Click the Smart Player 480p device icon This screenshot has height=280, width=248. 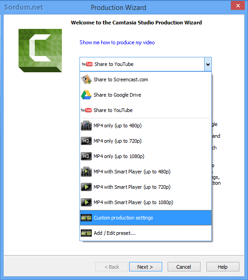tap(86, 172)
